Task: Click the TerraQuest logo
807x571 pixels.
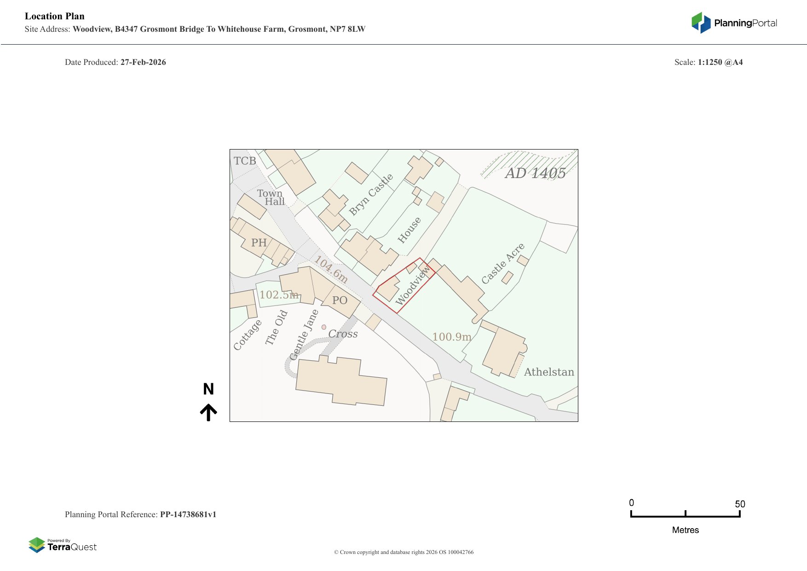Action: pos(63,545)
